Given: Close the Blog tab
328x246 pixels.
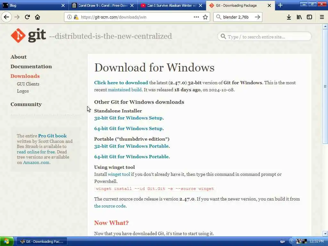Looking at the screenshot, I should [x=63, y=5].
